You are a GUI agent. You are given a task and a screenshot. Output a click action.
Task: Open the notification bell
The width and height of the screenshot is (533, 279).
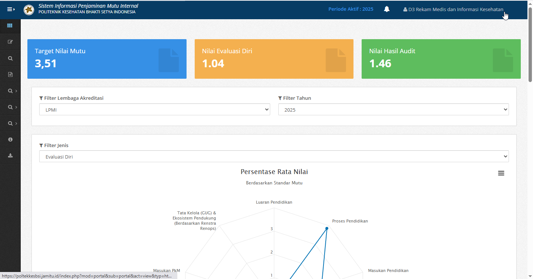coord(387,9)
